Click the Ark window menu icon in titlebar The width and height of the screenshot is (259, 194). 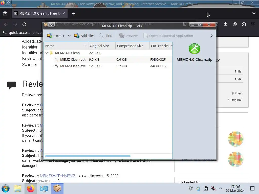(46, 25)
